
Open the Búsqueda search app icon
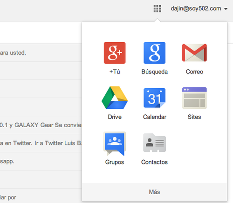155,53
